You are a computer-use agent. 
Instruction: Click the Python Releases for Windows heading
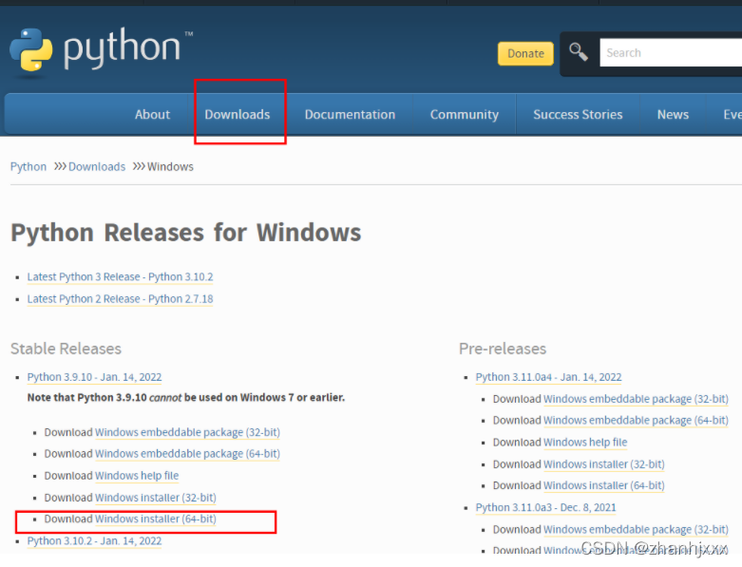(x=186, y=233)
